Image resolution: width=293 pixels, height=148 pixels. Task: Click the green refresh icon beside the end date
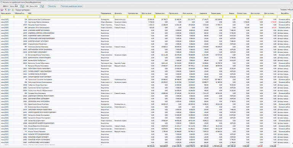[x=43, y=6]
